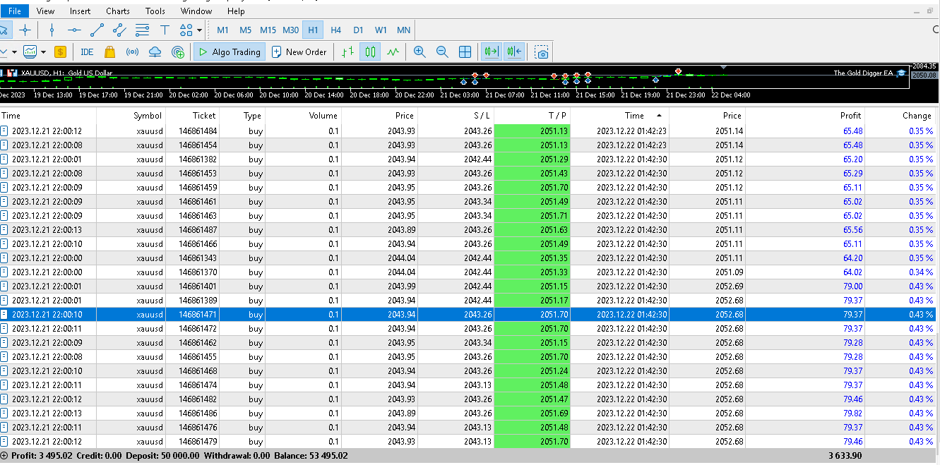The image size is (940, 465).
Task: Switch to the M15 timeframe
Action: (x=268, y=30)
